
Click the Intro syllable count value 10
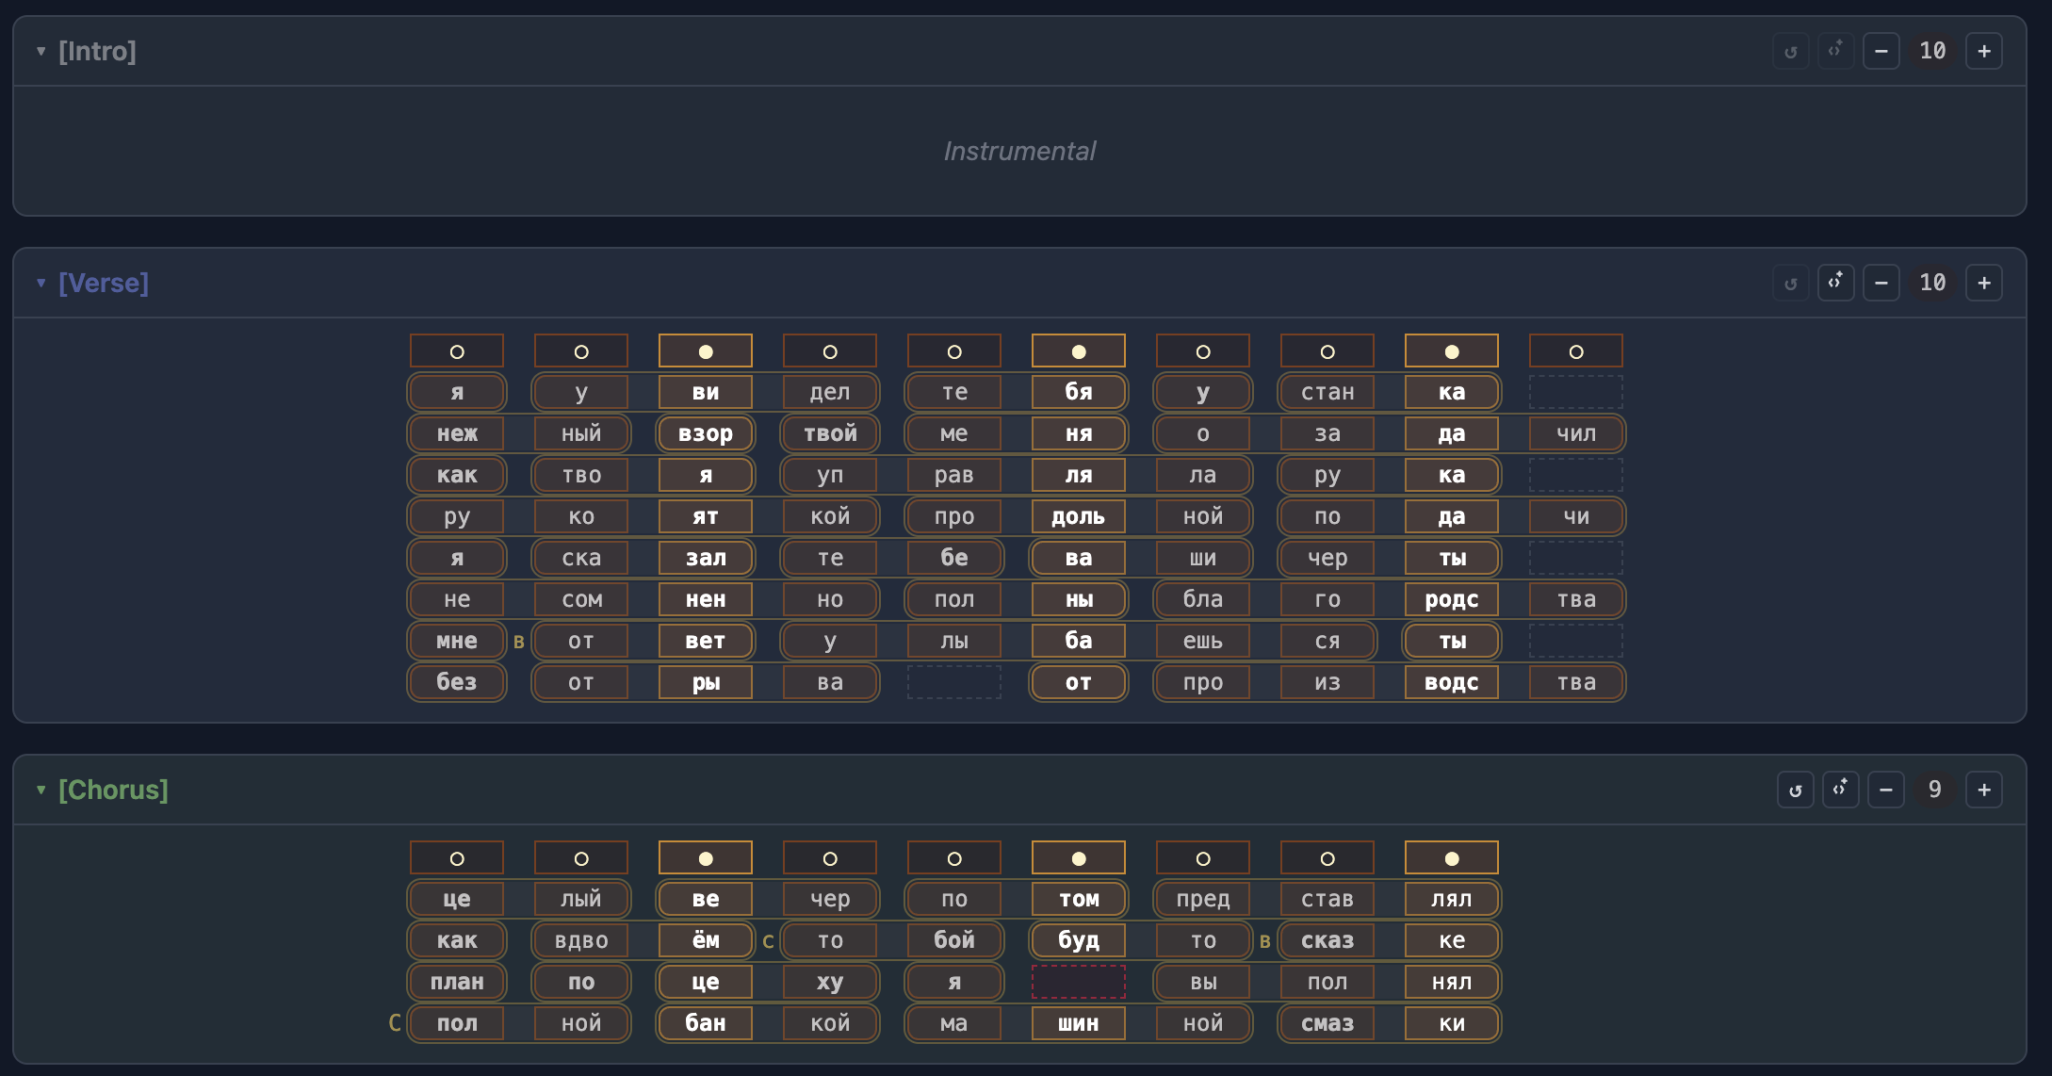pyautogui.click(x=1932, y=51)
